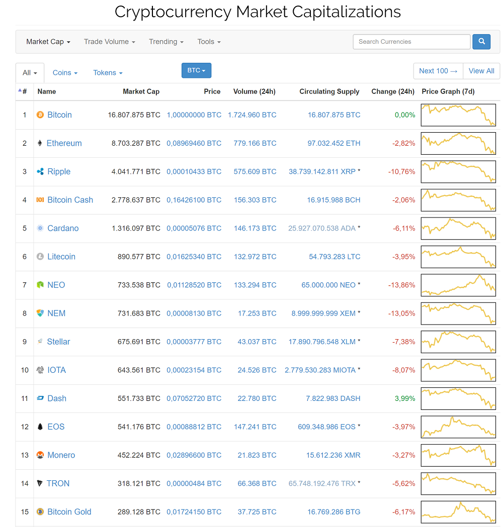The image size is (503, 527).
Task: Click the NEO logo icon
Action: [x=40, y=285]
